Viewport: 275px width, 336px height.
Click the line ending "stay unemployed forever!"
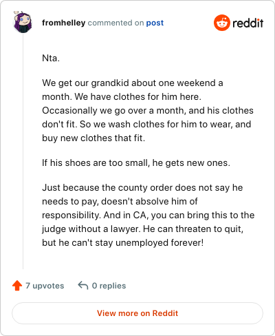123,242
